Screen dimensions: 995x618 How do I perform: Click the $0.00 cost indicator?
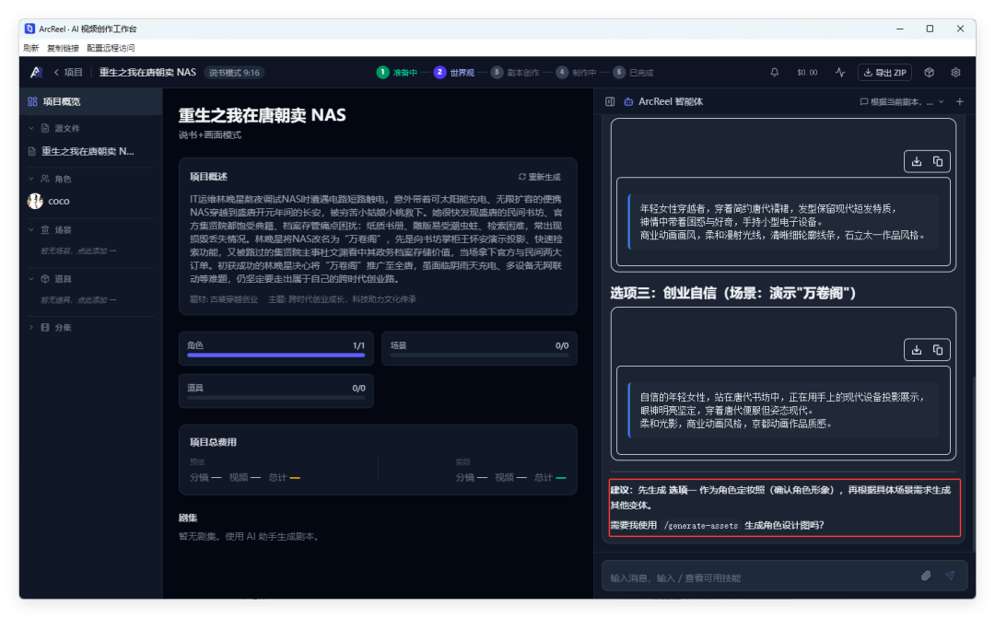807,73
